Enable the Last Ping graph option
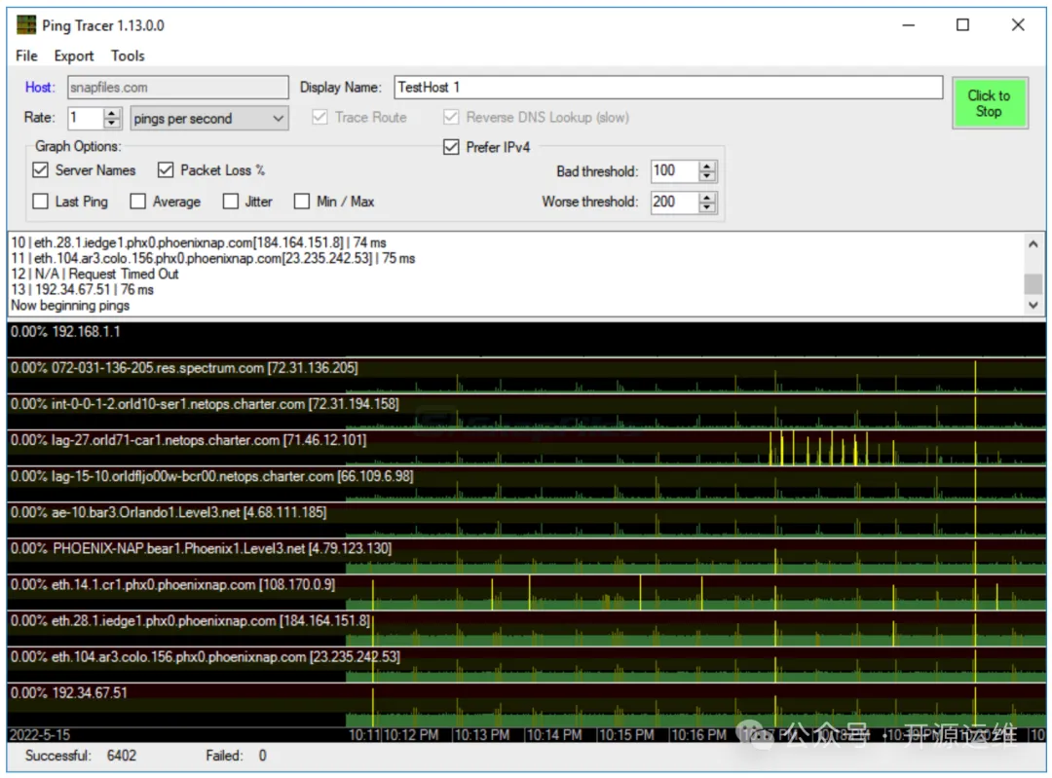Viewport: 1052px width, 778px height. pyautogui.click(x=40, y=202)
